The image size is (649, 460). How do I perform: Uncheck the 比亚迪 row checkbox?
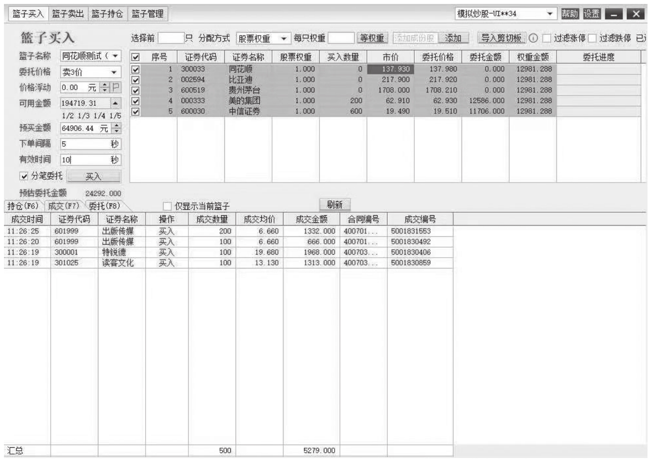136,80
